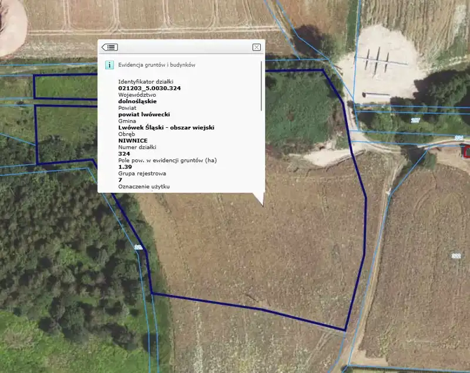470x373 pixels.
Task: Click the obręb name "NIWNICE"
Action: [133, 141]
